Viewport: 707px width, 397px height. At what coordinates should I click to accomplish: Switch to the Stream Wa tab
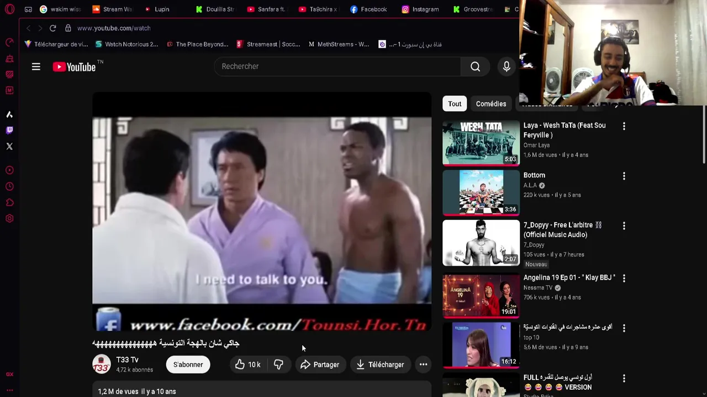pos(113,9)
